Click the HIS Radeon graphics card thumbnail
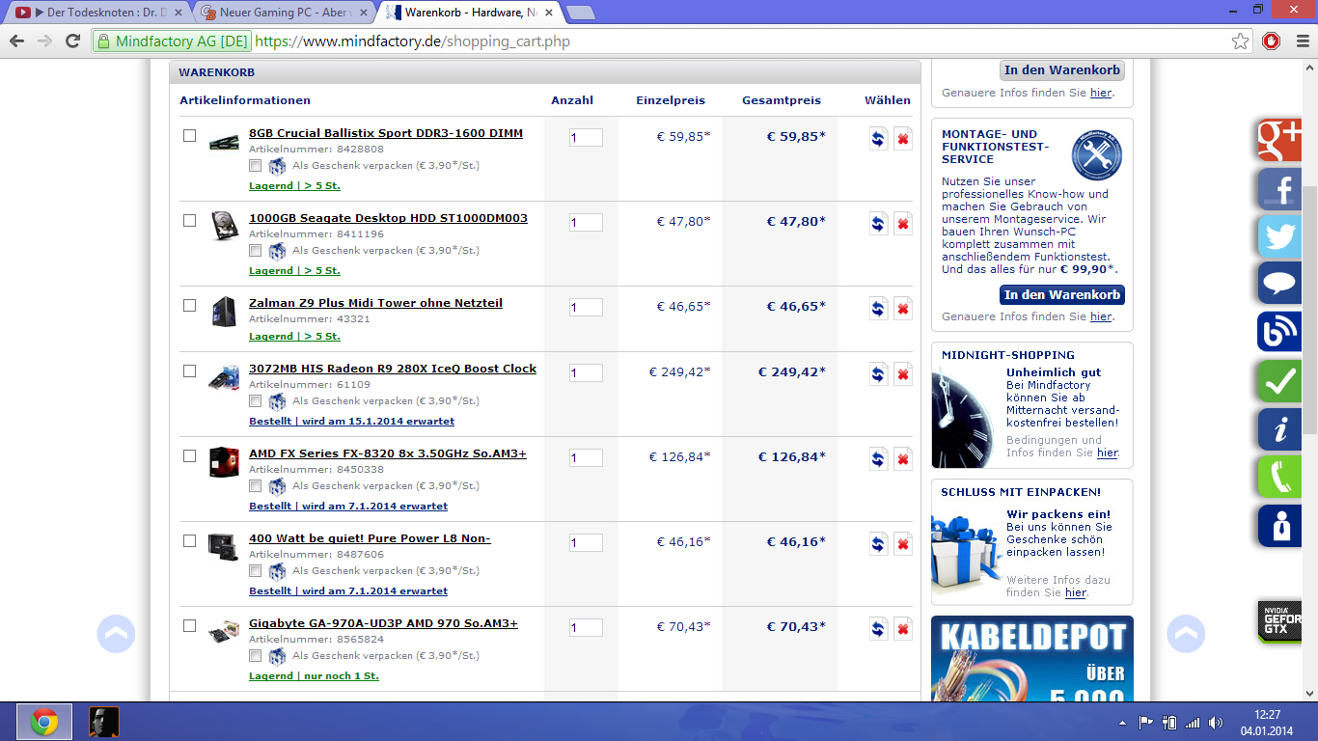1318x741 pixels. 224,376
